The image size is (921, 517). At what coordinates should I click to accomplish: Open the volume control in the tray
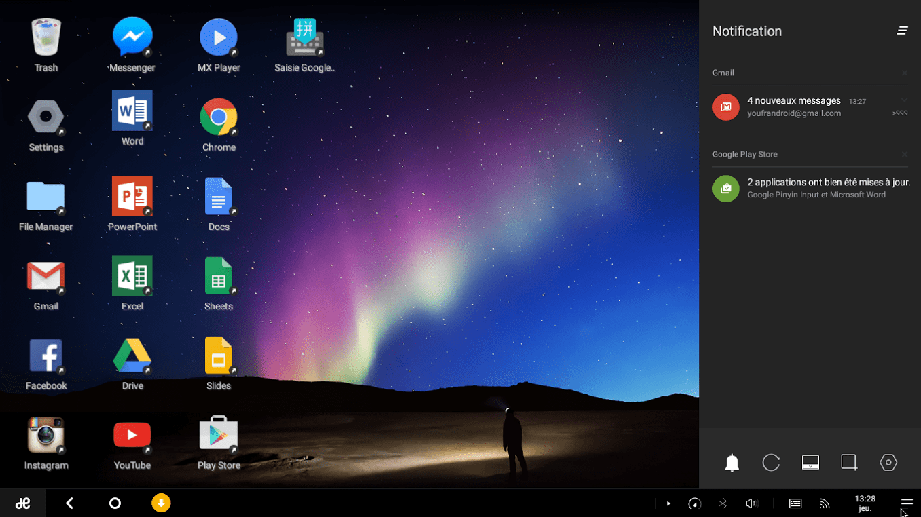[x=751, y=503]
